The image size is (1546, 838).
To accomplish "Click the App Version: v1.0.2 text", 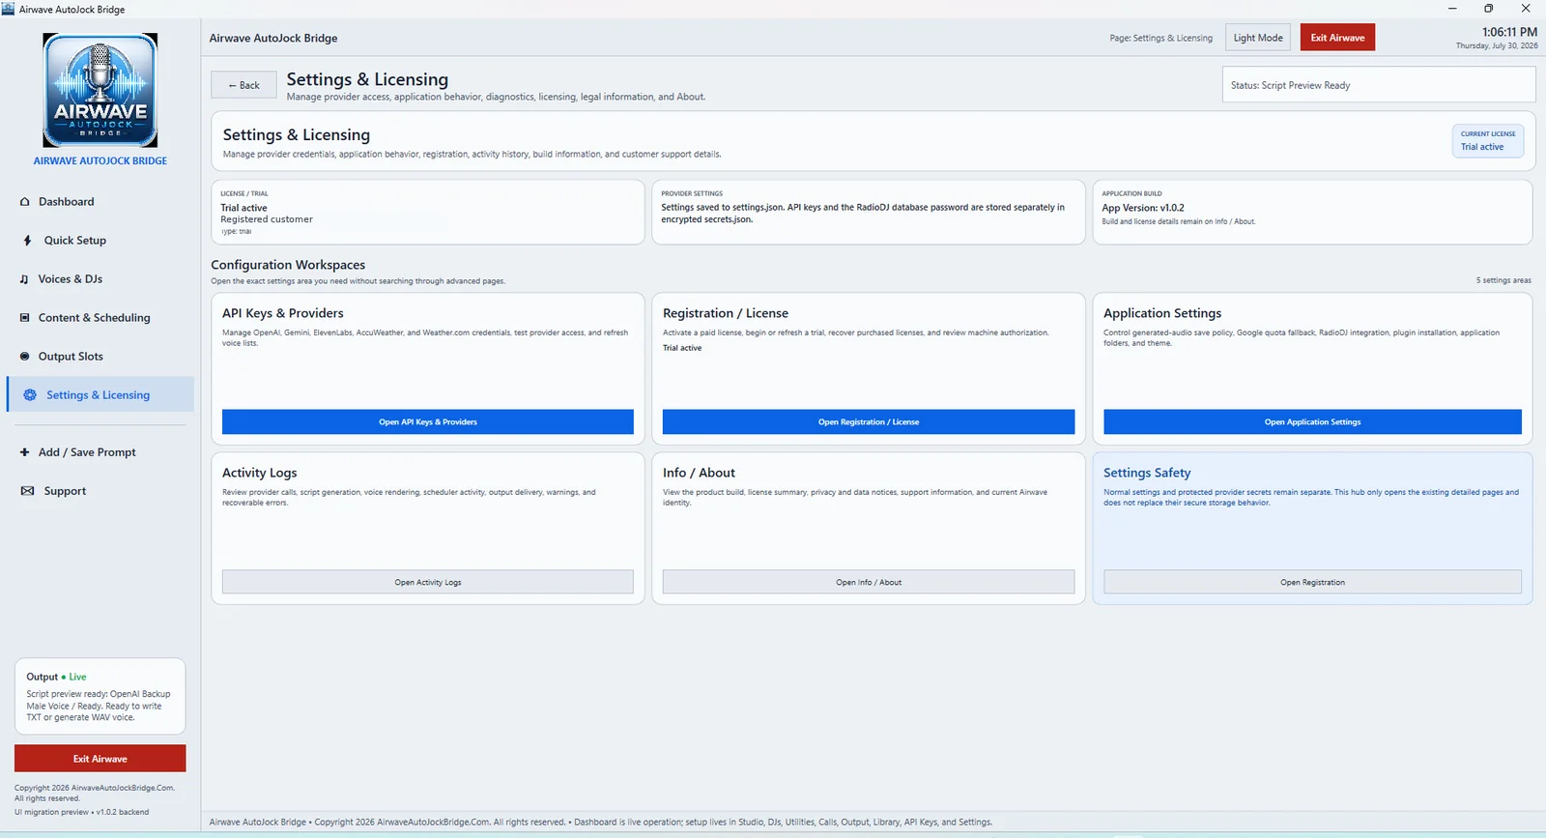I will point(1143,208).
